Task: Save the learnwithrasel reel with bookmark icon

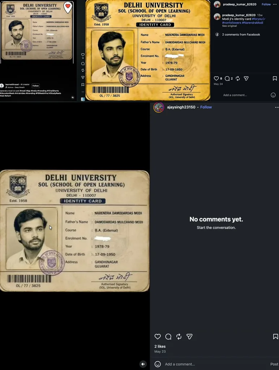Action: [x=83, y=85]
